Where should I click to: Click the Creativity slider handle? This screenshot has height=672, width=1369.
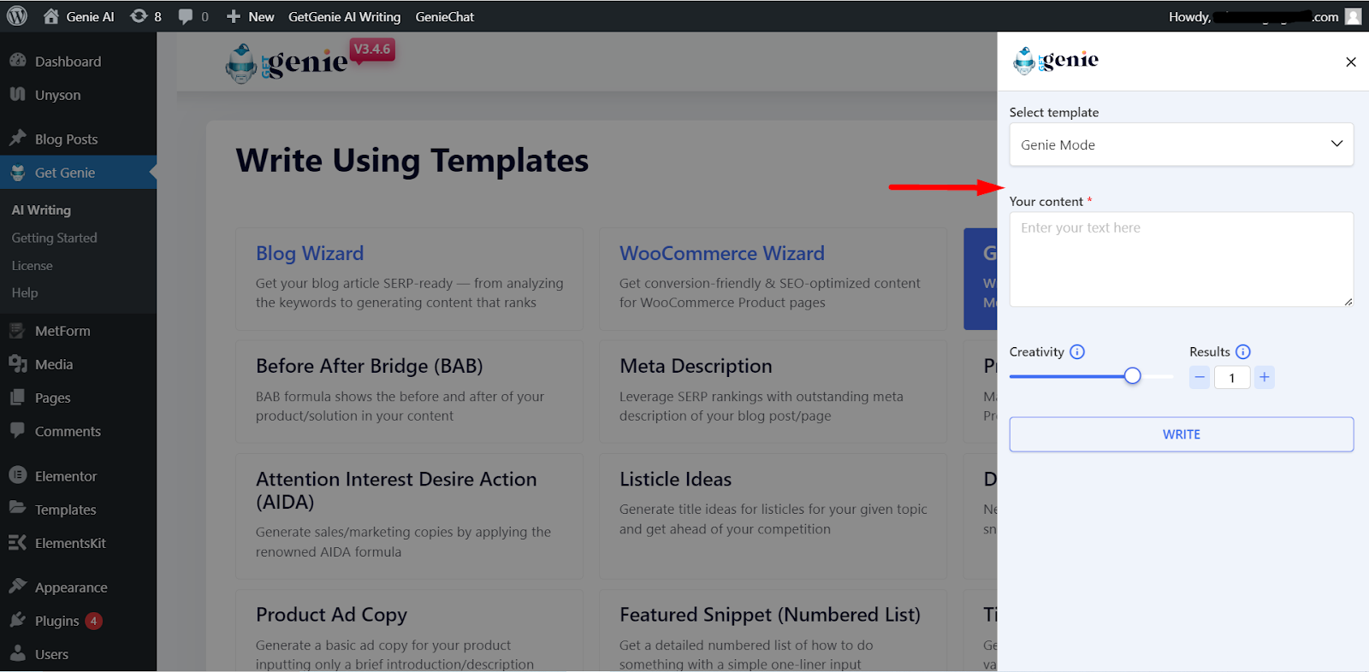tap(1133, 376)
